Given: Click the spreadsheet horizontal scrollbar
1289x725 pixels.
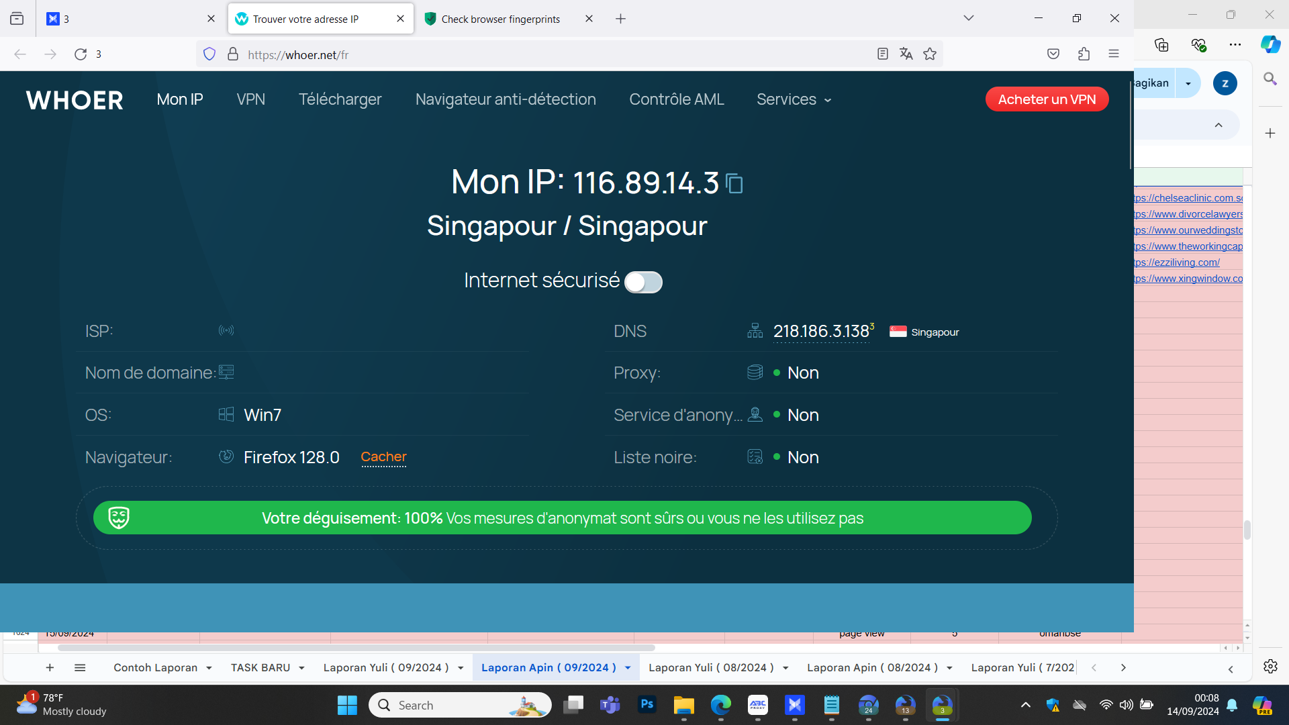Looking at the screenshot, I should point(356,648).
